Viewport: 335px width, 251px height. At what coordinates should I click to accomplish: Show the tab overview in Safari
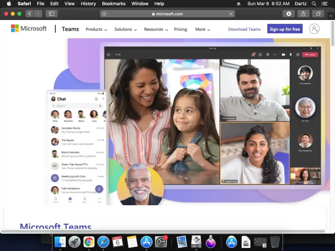318,14
